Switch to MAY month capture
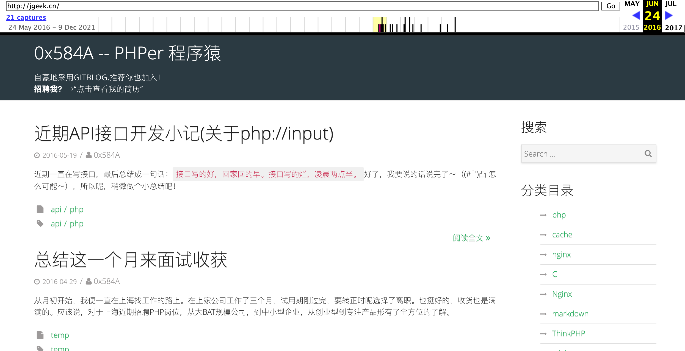 tap(632, 4)
